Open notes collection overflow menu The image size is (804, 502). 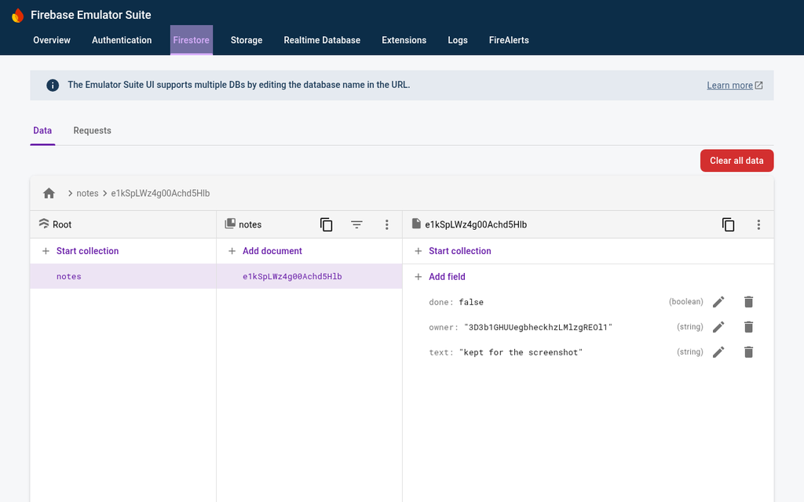[x=386, y=224]
